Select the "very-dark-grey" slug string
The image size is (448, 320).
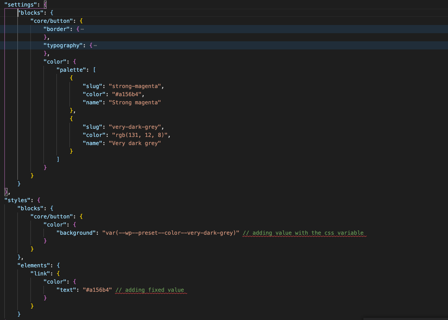tap(135, 127)
